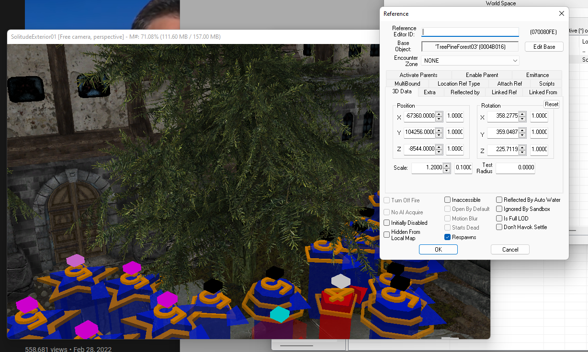588x352 pixels.
Task: Click the Position Y value field
Action: [419, 132]
